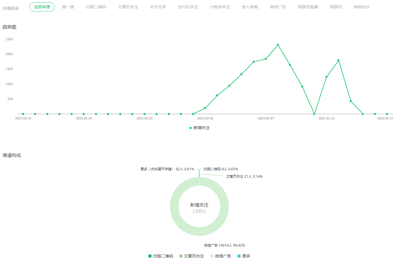This screenshot has height=258, width=405.
Task: Open the 扫描二维码 channel tab
Action: (96, 7)
